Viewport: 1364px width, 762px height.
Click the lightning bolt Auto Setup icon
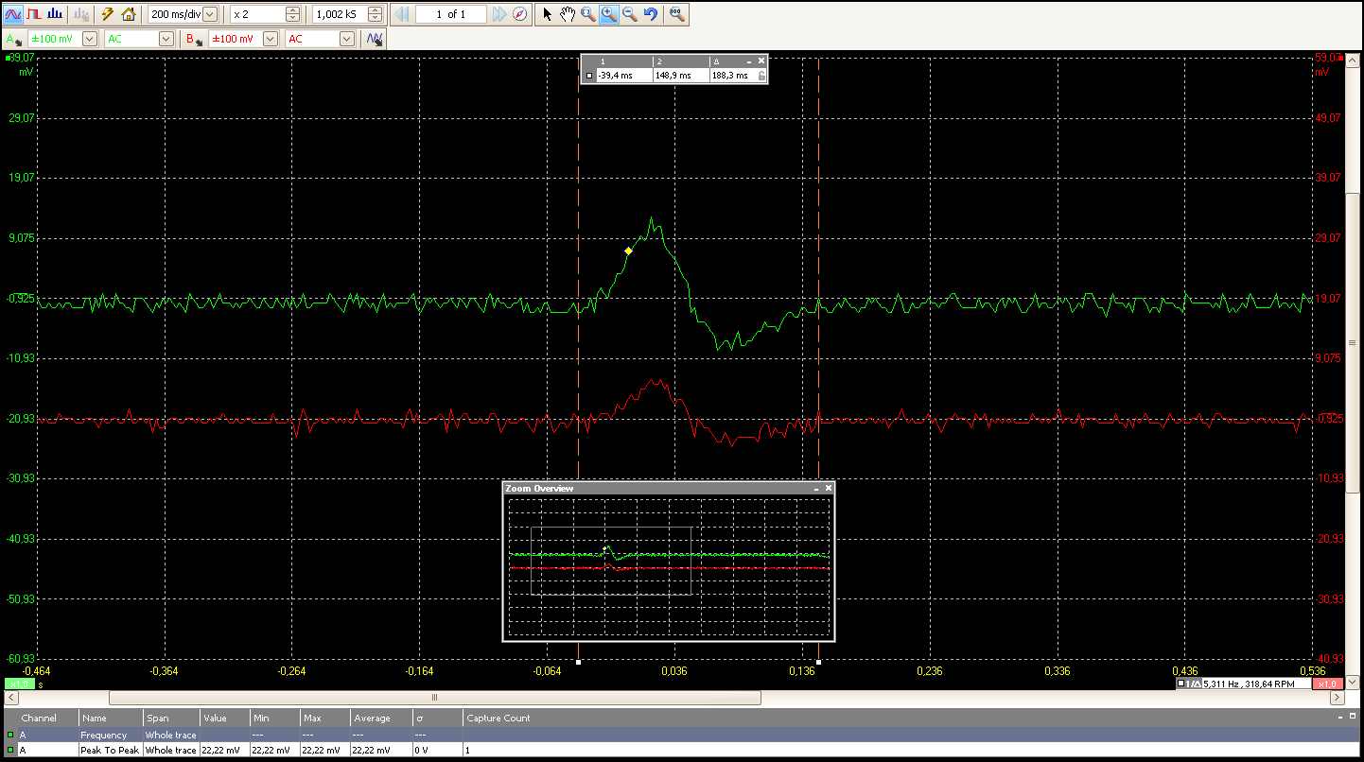[x=107, y=14]
